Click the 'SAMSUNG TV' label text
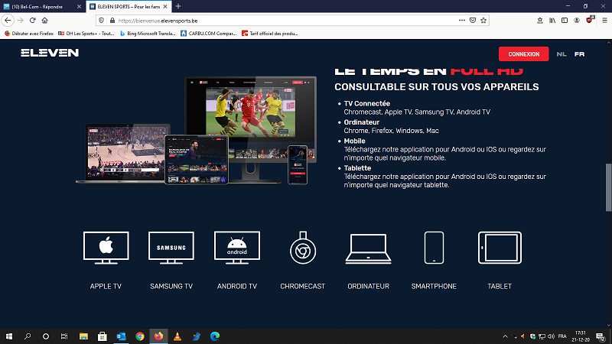612x344 pixels. pyautogui.click(x=171, y=286)
